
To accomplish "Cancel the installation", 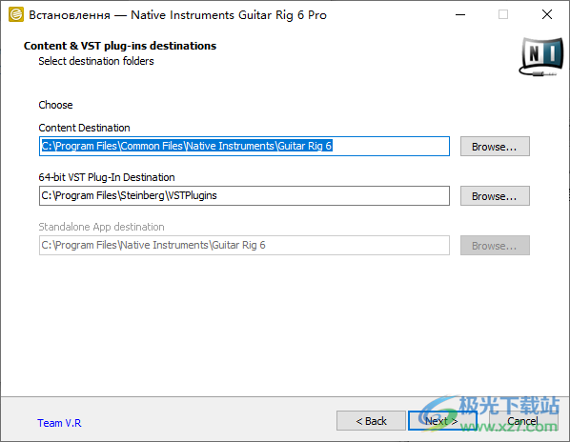I will click(x=523, y=421).
